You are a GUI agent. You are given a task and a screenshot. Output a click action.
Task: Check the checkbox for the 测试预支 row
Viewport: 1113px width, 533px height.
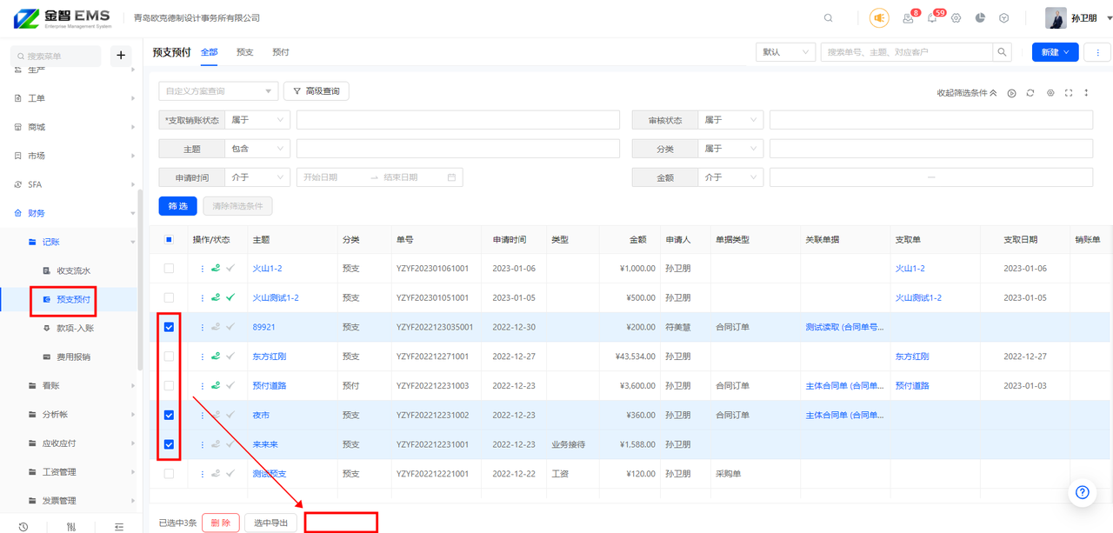pyautogui.click(x=169, y=474)
